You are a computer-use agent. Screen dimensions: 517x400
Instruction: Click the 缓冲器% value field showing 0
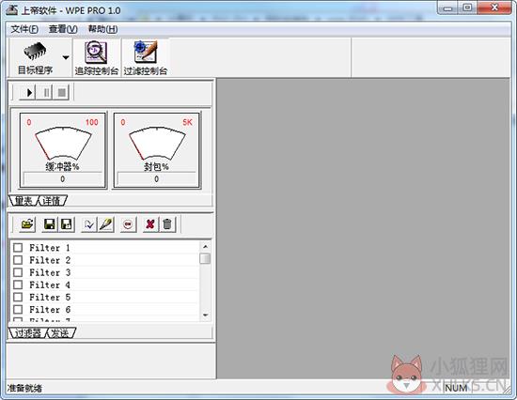(63, 179)
